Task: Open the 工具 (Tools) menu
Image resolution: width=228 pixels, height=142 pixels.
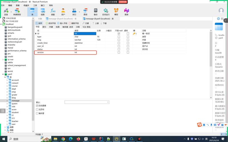Action: click(35, 5)
